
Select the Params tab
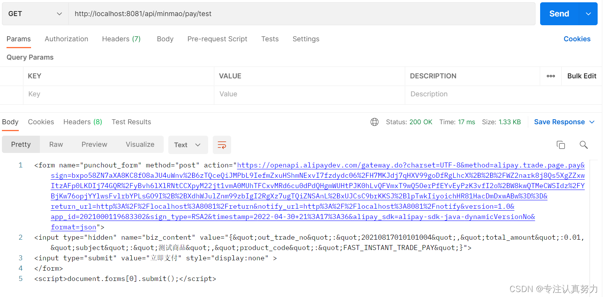(x=18, y=39)
